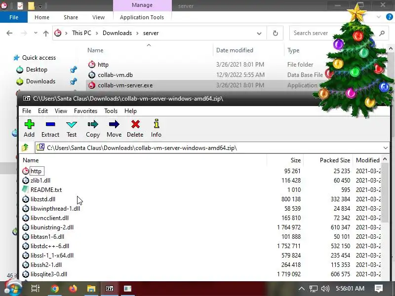Select the Copy tool in 7-Zip

point(93,128)
